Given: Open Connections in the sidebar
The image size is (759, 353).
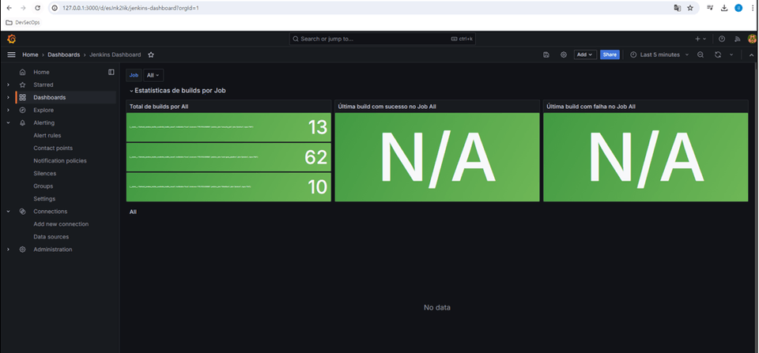Looking at the screenshot, I should point(51,212).
